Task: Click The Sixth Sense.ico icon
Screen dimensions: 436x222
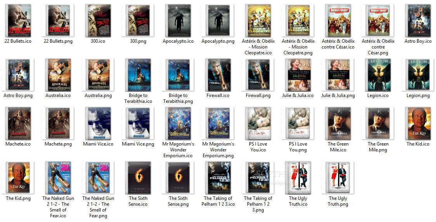Action: [138, 177]
